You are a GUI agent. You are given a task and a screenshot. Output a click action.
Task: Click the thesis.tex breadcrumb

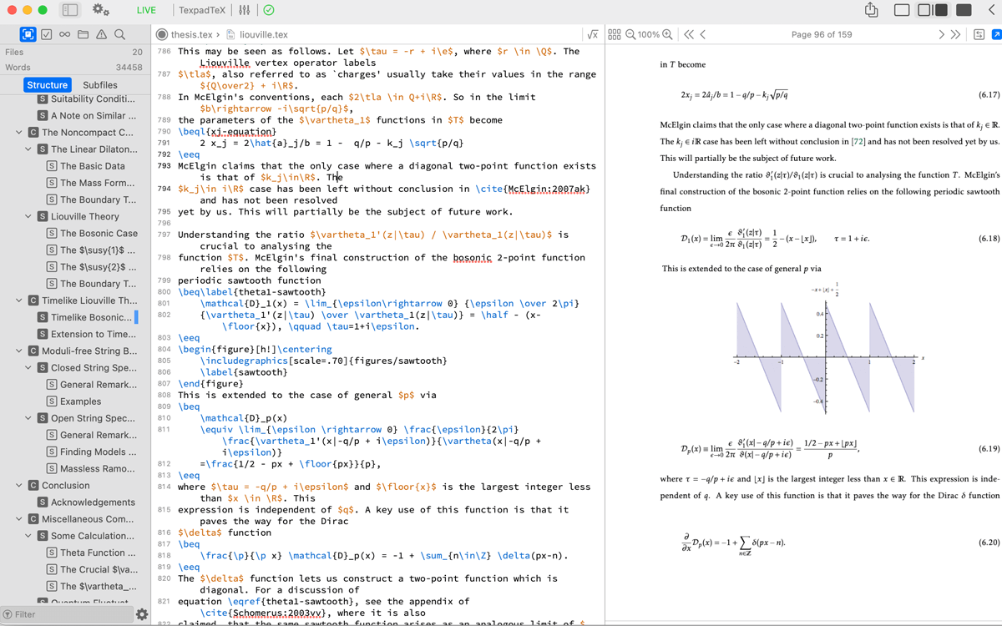point(191,34)
